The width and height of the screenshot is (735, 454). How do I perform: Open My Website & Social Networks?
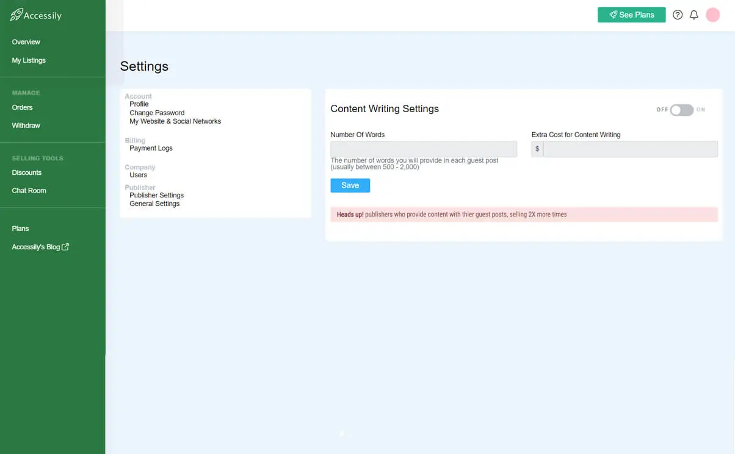click(x=175, y=121)
